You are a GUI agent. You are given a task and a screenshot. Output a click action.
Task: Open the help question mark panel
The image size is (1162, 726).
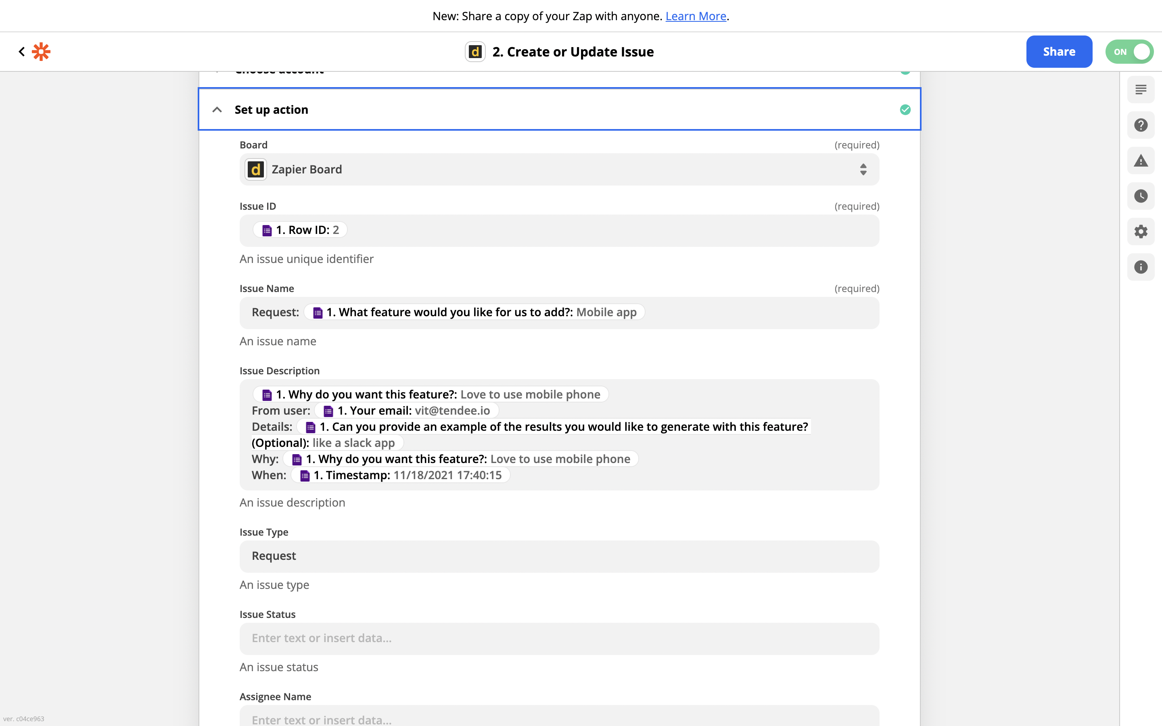(x=1140, y=125)
